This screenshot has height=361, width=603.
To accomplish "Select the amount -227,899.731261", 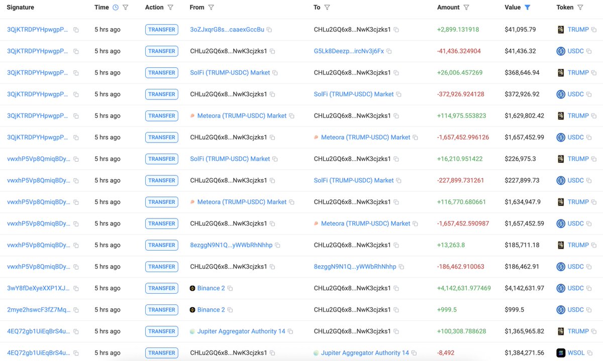I will pyautogui.click(x=461, y=180).
